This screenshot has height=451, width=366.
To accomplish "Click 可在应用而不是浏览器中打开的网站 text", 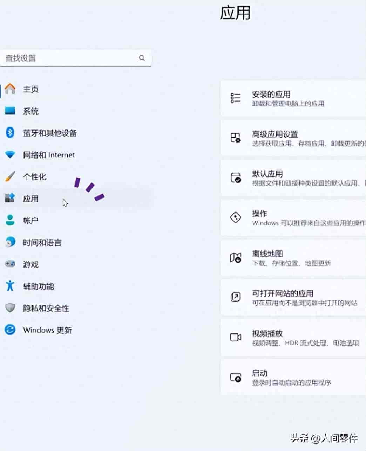I will [305, 303].
